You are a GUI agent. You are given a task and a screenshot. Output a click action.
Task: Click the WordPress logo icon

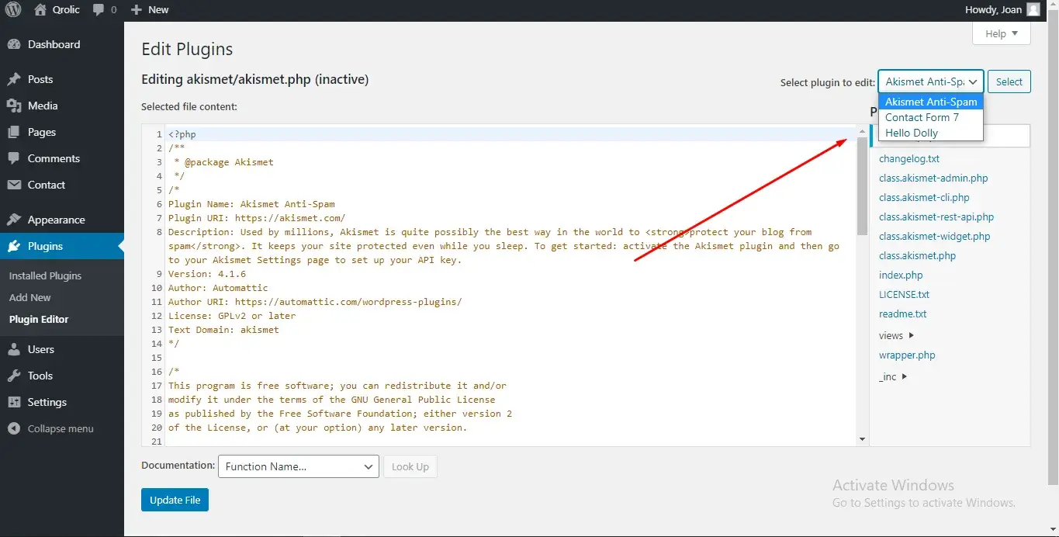tap(13, 10)
